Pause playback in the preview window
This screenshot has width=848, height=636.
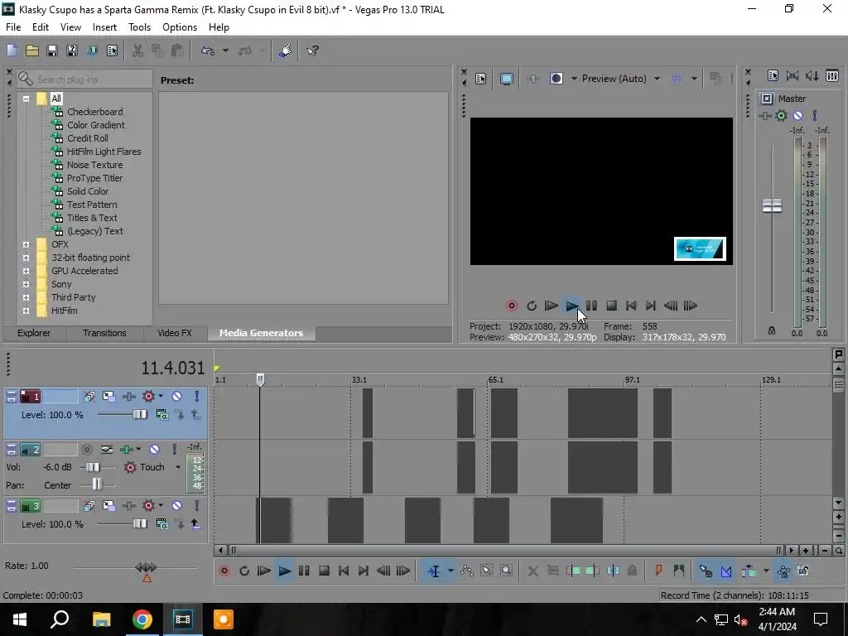coord(591,306)
